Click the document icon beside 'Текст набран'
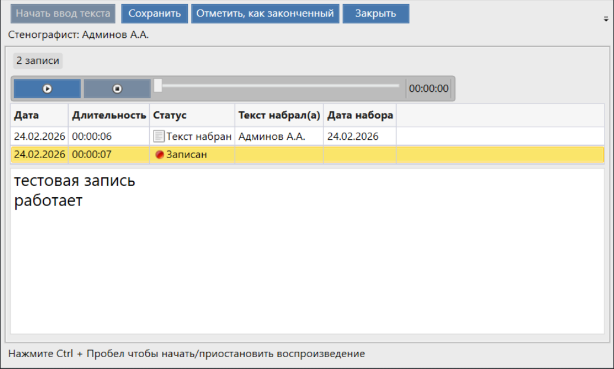Screen dimensions: 614x369 pos(158,136)
